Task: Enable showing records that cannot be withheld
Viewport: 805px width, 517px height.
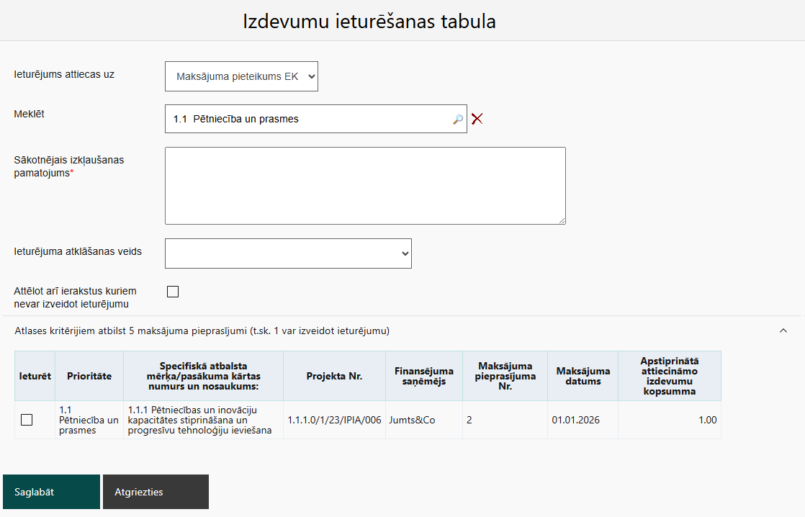Action: (173, 292)
